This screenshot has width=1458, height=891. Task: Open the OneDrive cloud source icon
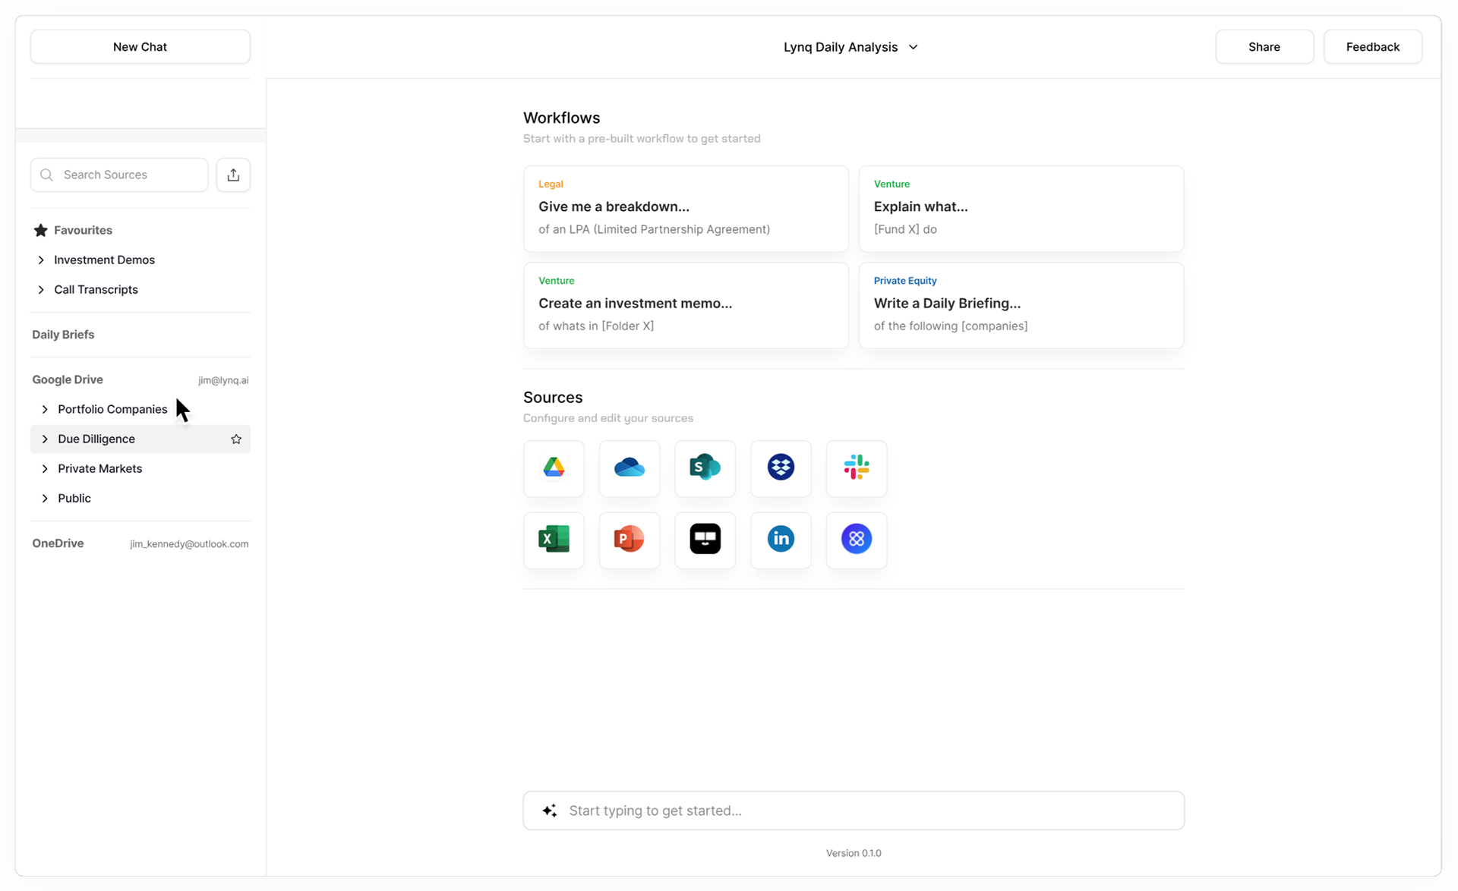[630, 468]
